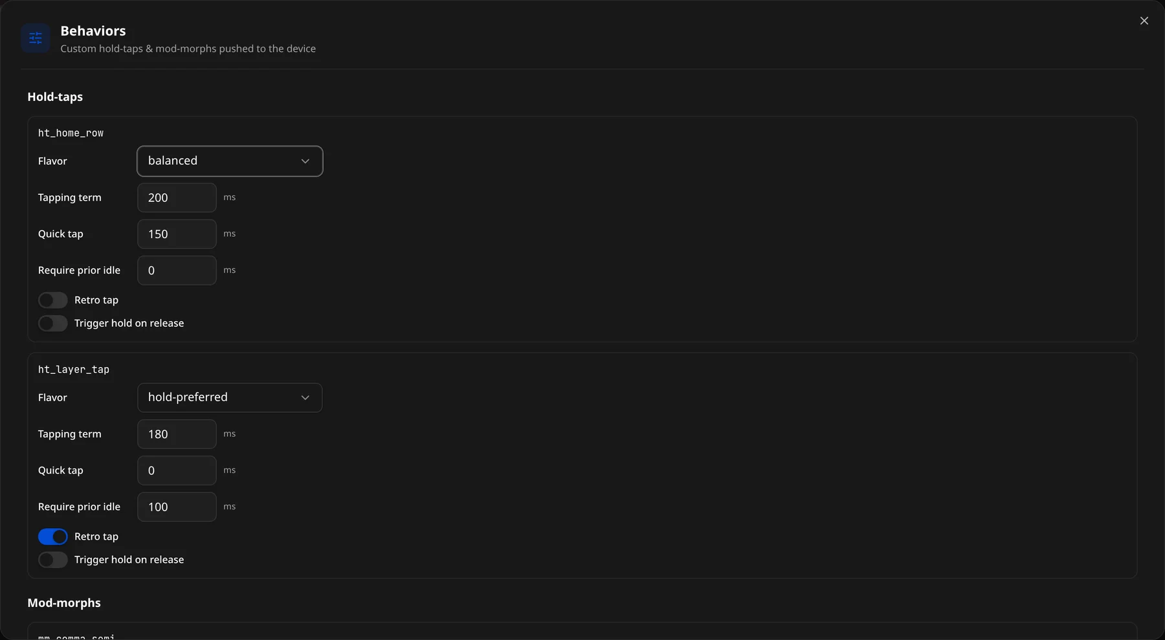Click the Flavor label in ht_home_row

tap(52, 161)
